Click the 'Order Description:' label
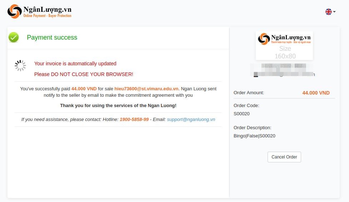The width and height of the screenshot is (349, 202). point(253,128)
